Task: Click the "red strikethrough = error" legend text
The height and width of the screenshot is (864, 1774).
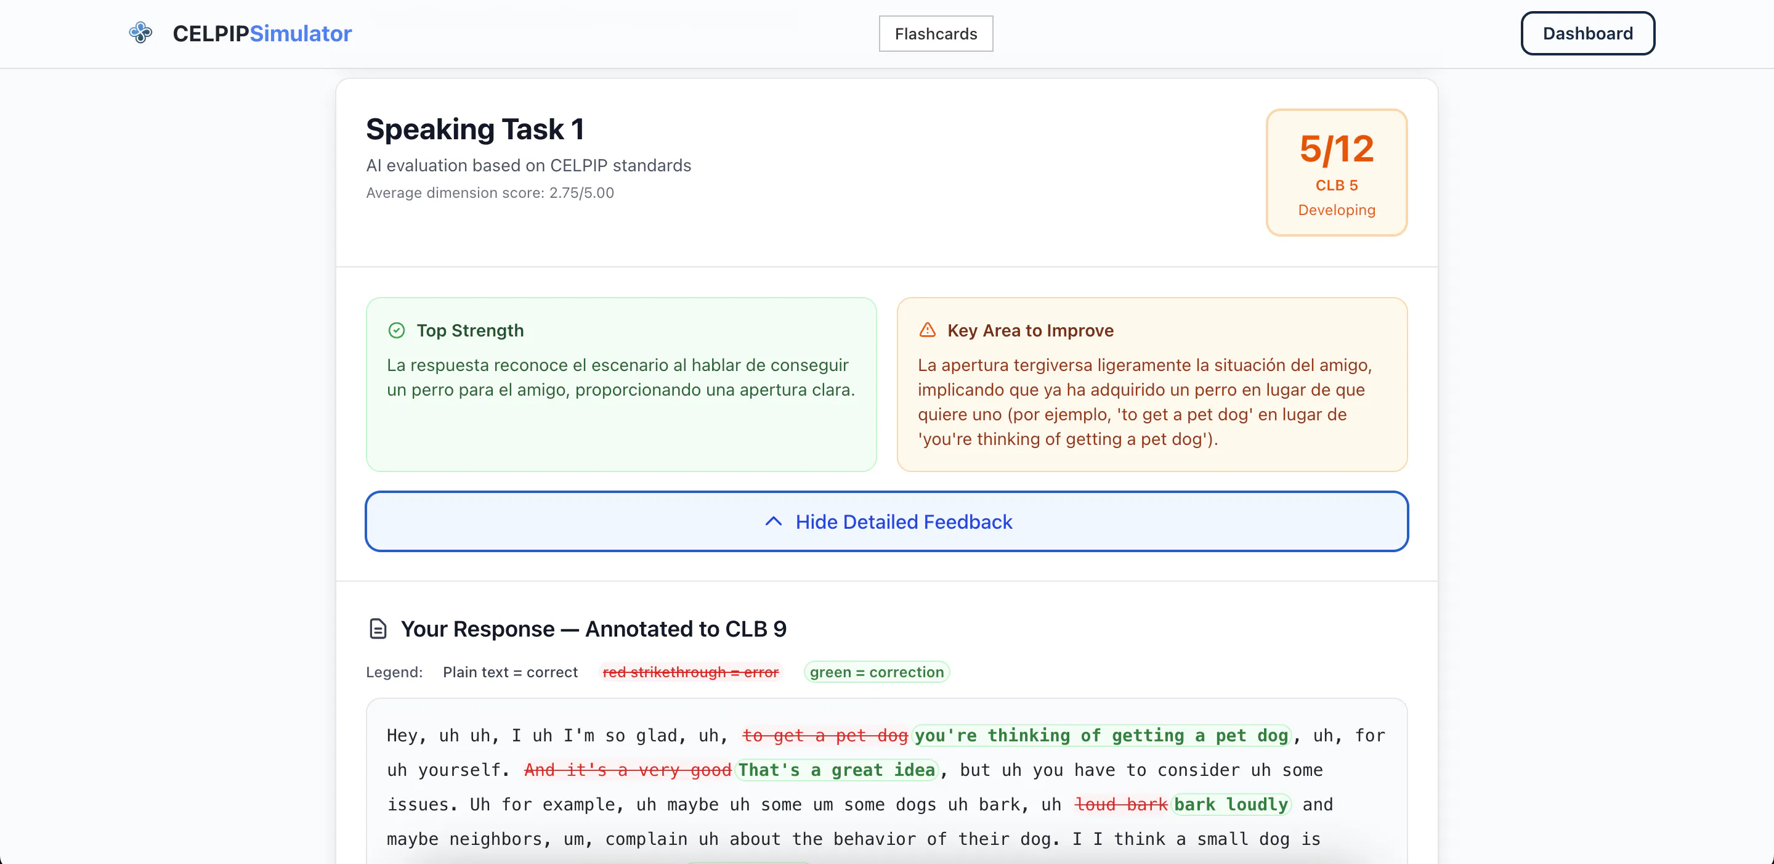Action: tap(690, 672)
